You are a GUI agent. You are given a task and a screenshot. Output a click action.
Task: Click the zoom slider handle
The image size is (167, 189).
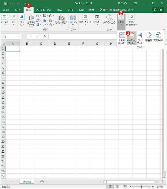coord(141,187)
